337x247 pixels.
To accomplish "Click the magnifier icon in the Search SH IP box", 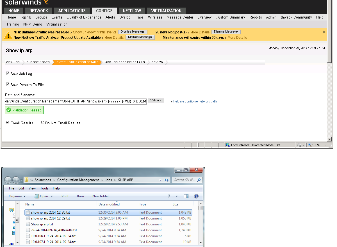I will [x=199, y=180].
